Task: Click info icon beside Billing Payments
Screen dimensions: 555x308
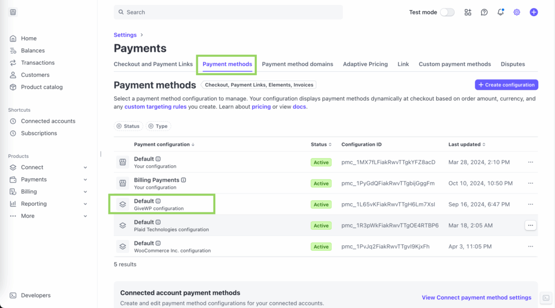Action: tap(184, 180)
